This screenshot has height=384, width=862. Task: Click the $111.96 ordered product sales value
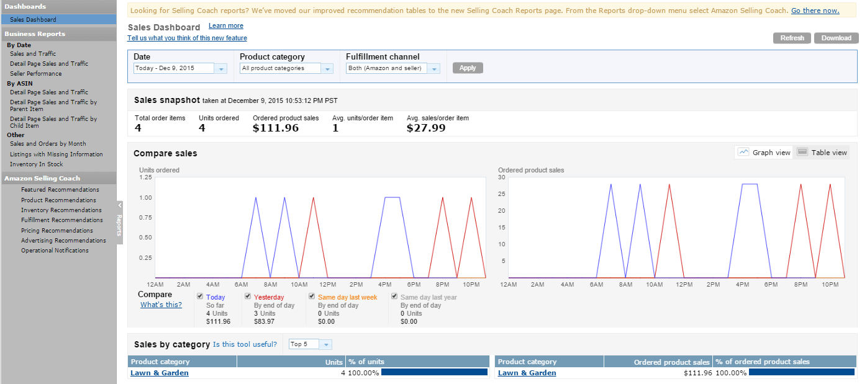[276, 128]
